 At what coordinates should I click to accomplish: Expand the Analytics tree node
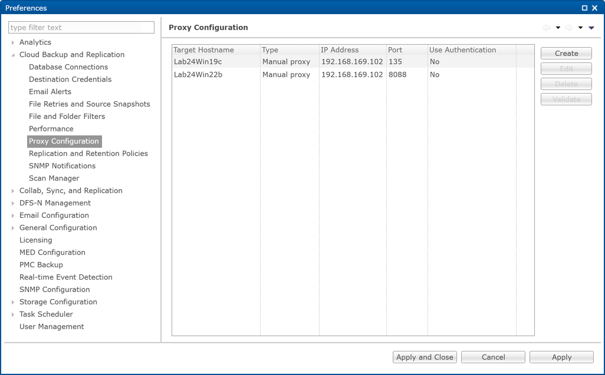click(13, 42)
